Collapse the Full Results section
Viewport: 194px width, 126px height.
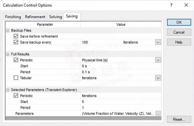point(8,54)
